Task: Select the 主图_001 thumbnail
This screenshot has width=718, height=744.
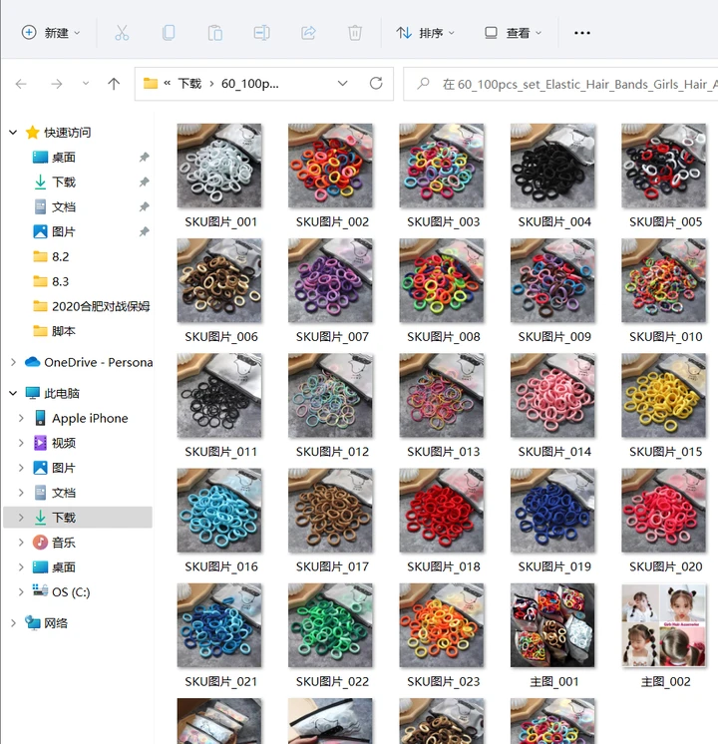Action: click(x=552, y=625)
